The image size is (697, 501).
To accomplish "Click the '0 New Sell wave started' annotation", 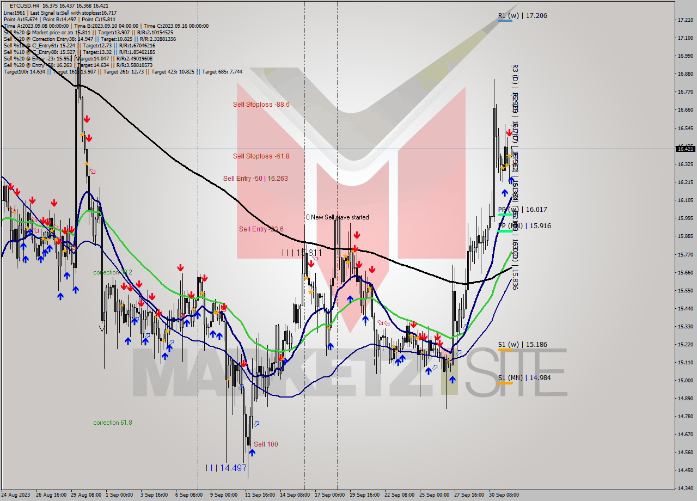I will (337, 217).
